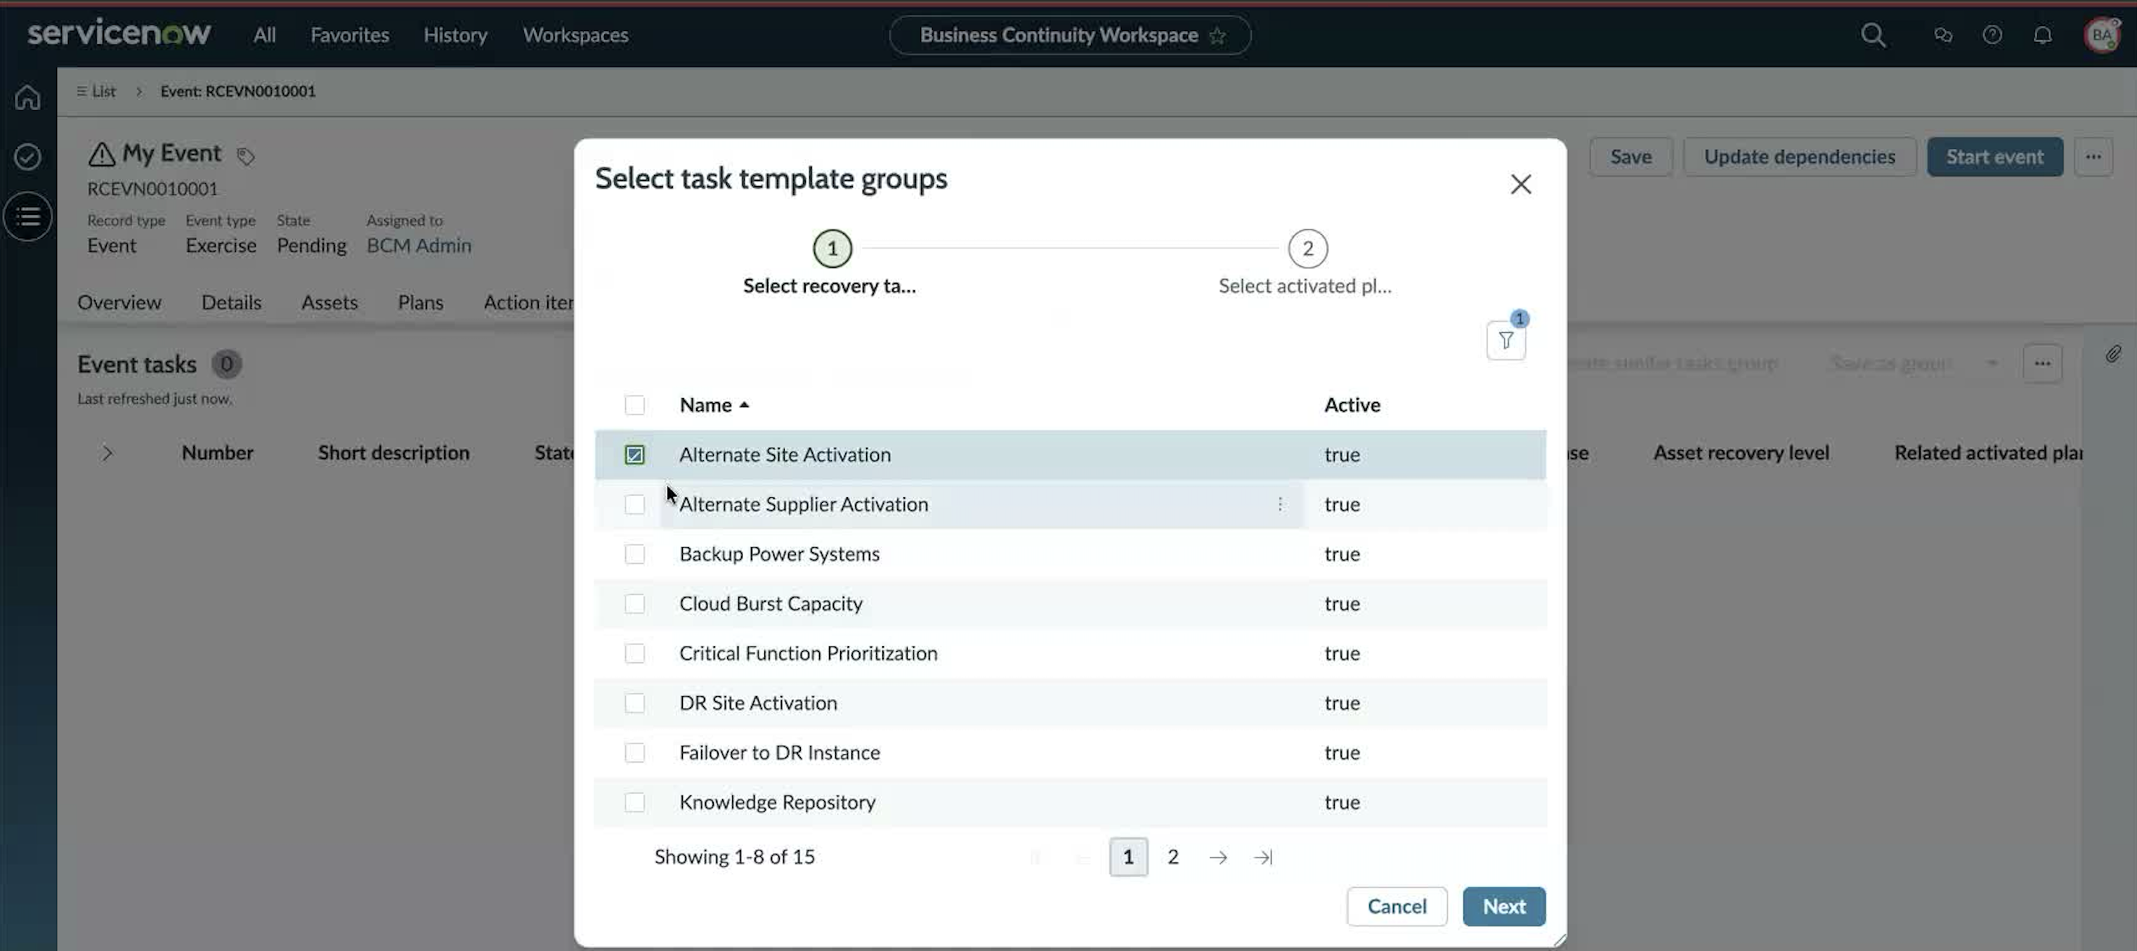Click the Start event button
Screen dimensions: 2137x951
1994,157
